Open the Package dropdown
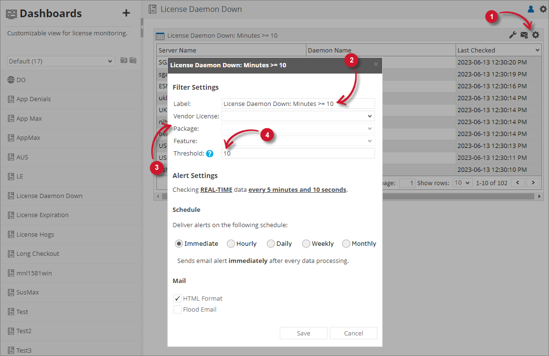 point(298,128)
